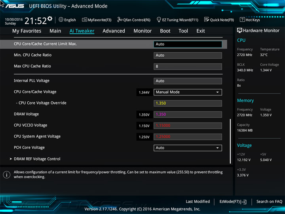Click the BCLK 340.0 MHz value

[245, 70]
